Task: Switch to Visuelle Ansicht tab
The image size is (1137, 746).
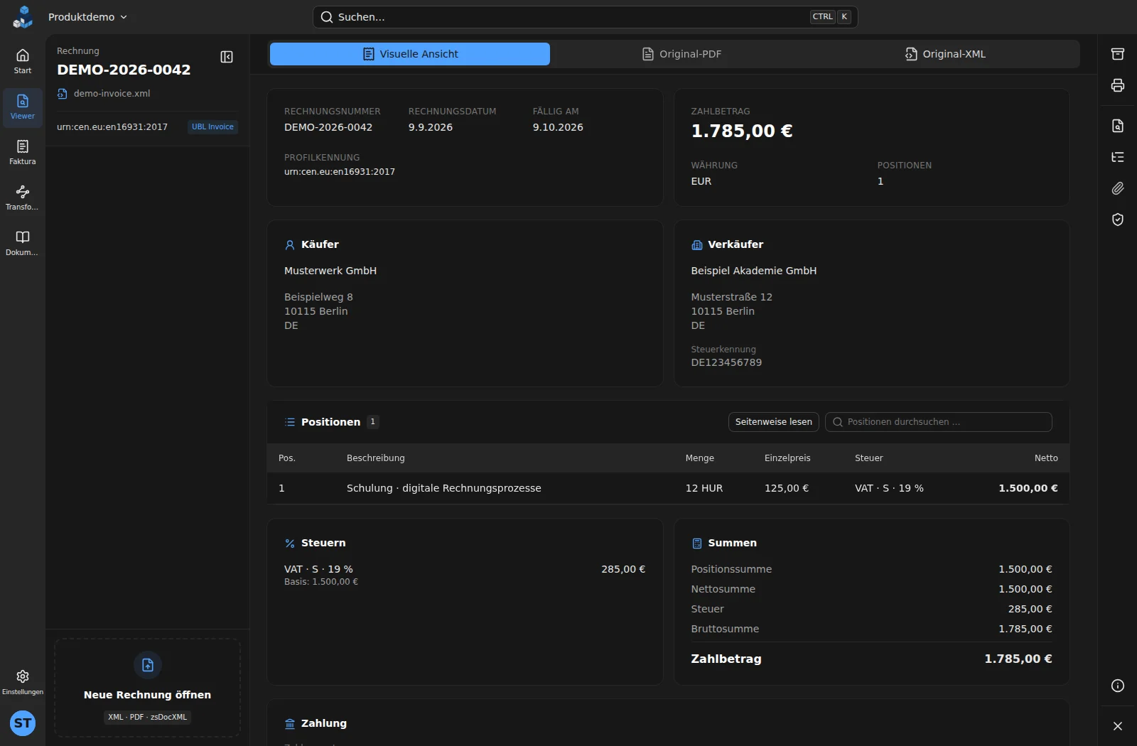Action: pyautogui.click(x=410, y=54)
